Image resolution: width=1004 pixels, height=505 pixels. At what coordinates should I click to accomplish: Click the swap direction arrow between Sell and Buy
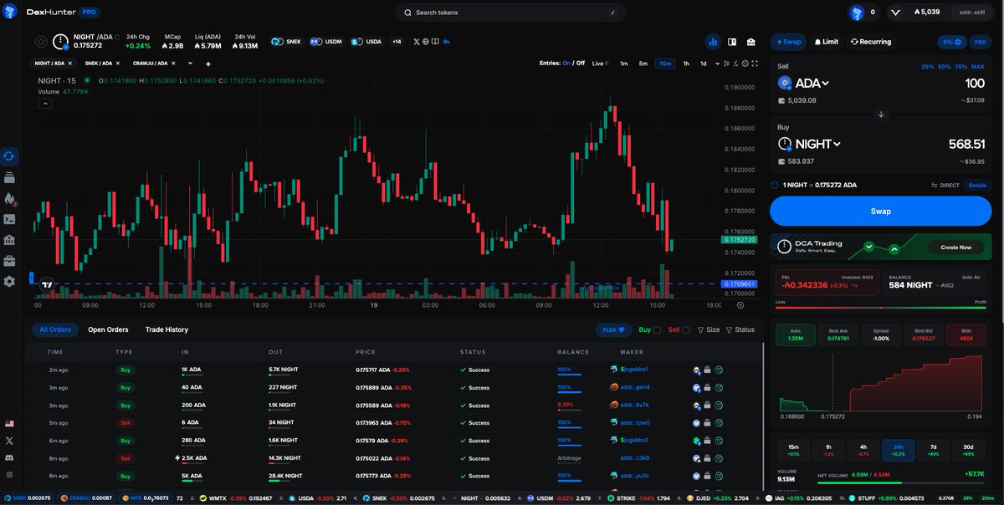881,115
